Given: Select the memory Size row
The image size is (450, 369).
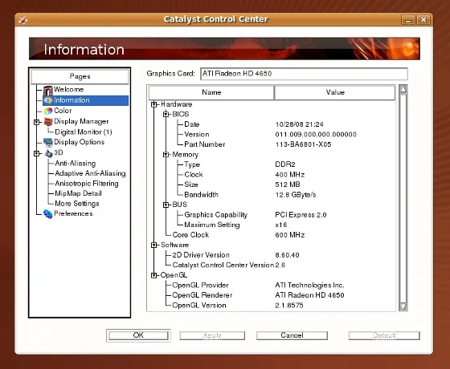Looking at the screenshot, I should 272,184.
